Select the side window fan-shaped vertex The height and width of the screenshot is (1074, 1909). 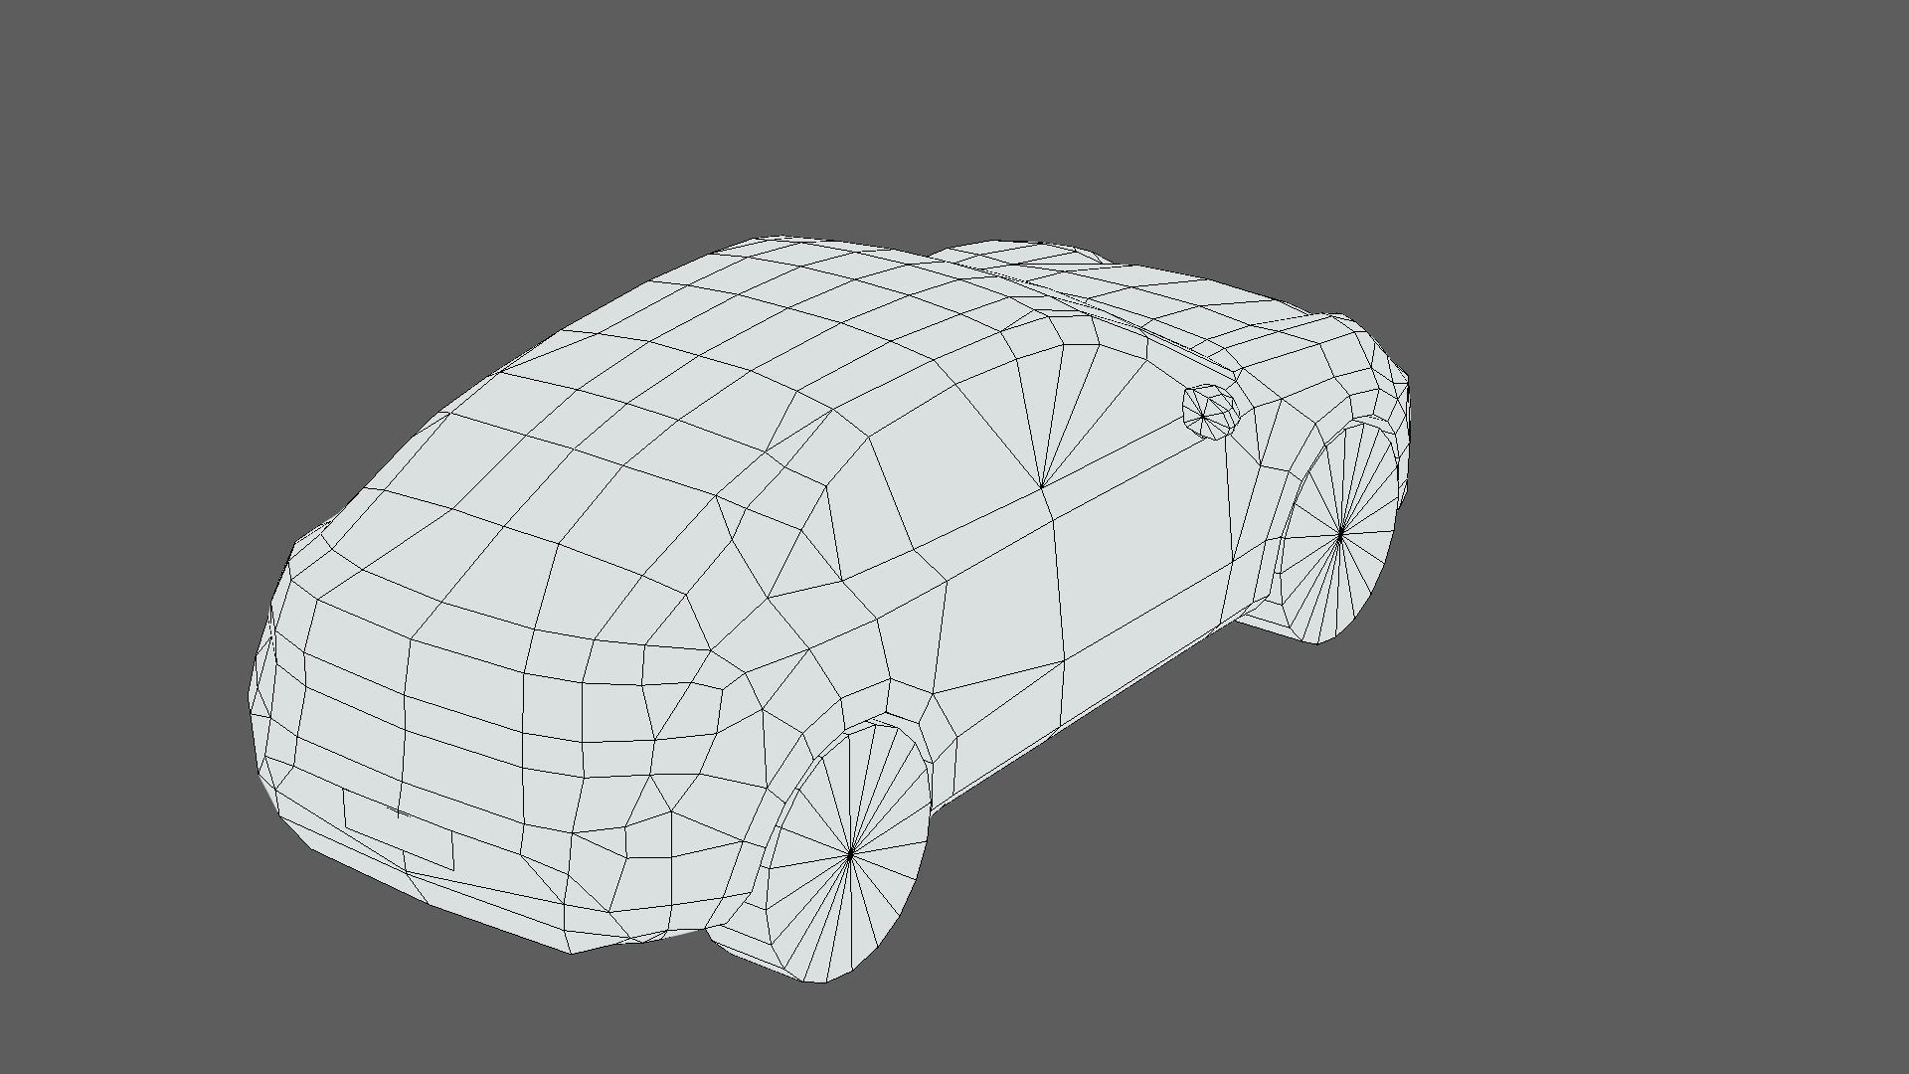(x=1041, y=487)
